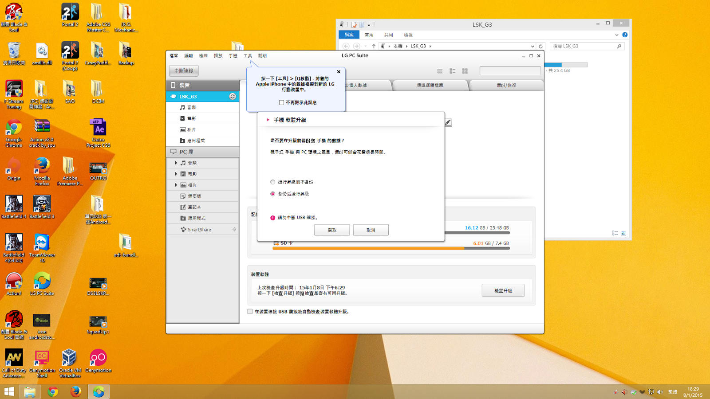Image resolution: width=710 pixels, height=399 pixels.
Task: Expand 相片 node in PC library
Action: pos(176,185)
